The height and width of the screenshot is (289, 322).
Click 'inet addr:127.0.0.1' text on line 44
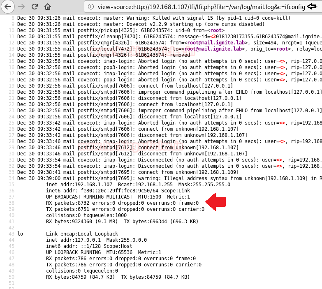(x=73, y=240)
